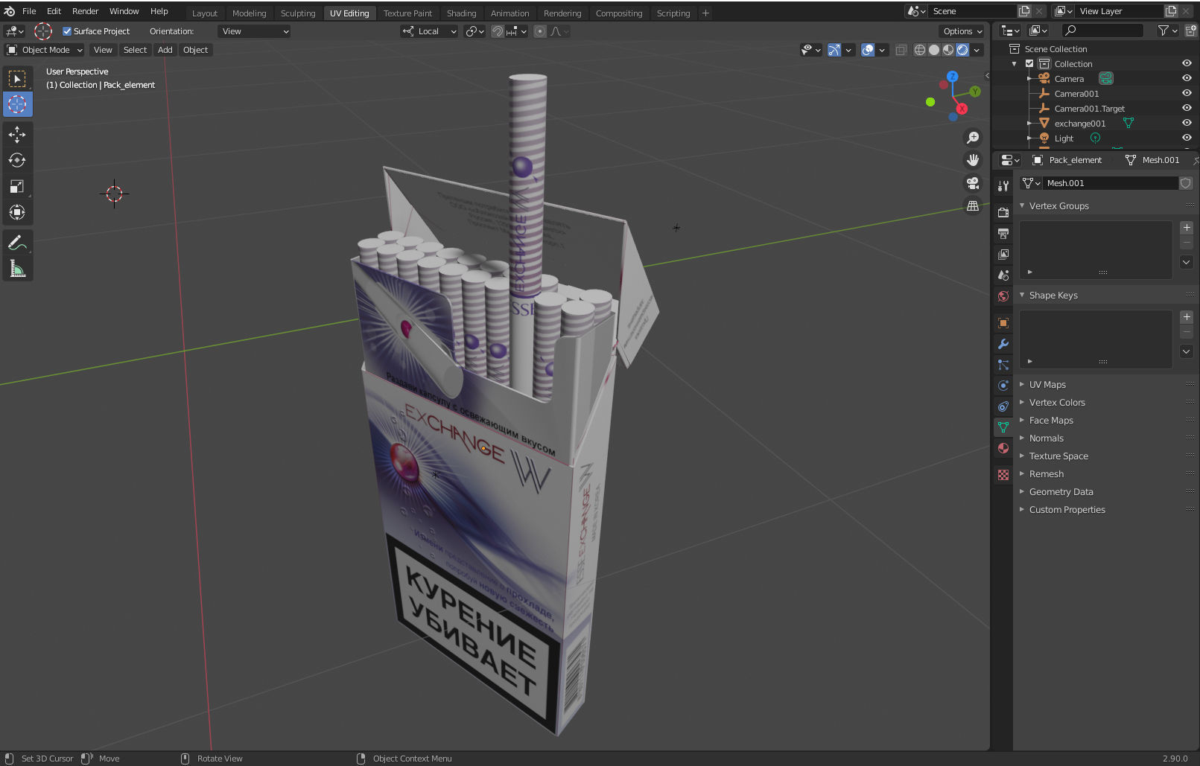Click the fake user shield on Mesh.001
Viewport: 1200px width, 766px height.
tap(1186, 183)
